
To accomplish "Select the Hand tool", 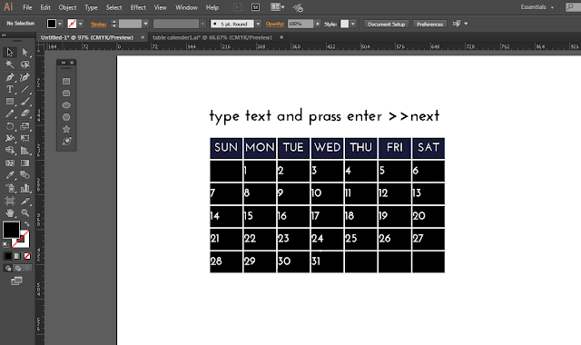I will pos(10,213).
